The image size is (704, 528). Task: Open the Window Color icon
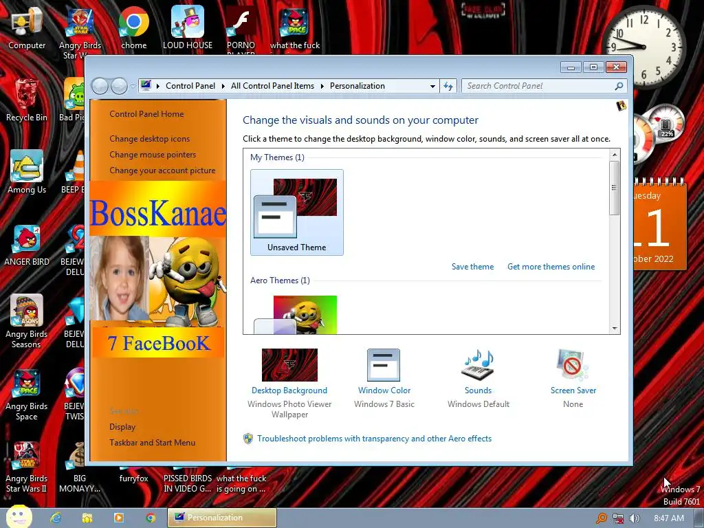pyautogui.click(x=384, y=365)
